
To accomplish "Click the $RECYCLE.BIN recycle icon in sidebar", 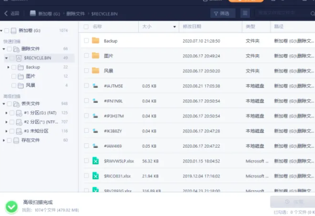I will pyautogui.click(x=19, y=58).
